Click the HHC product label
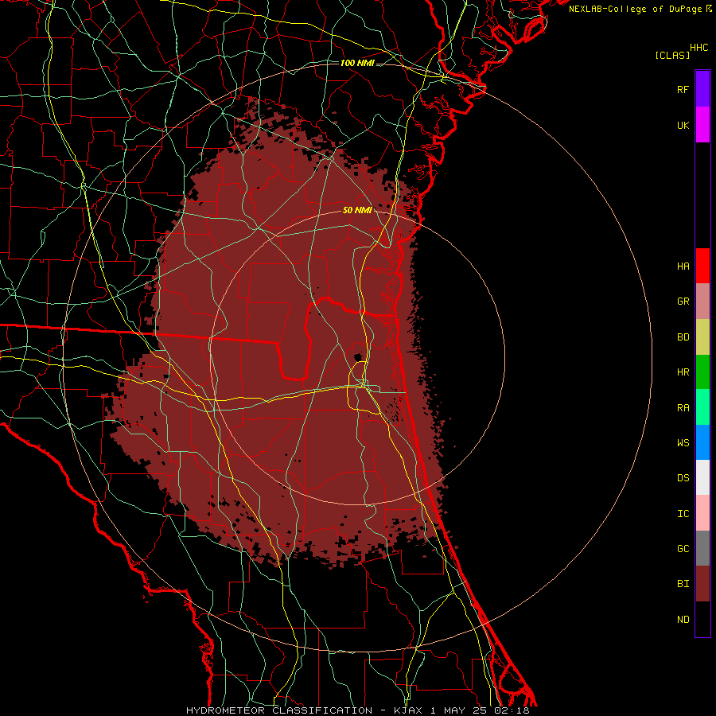This screenshot has height=716, width=716. pyautogui.click(x=698, y=48)
